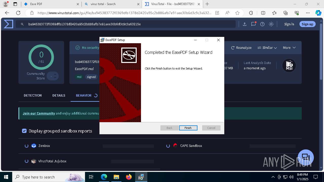The image size is (324, 182).
Task: Click the Finish button in setup wizard
Action: (x=188, y=128)
